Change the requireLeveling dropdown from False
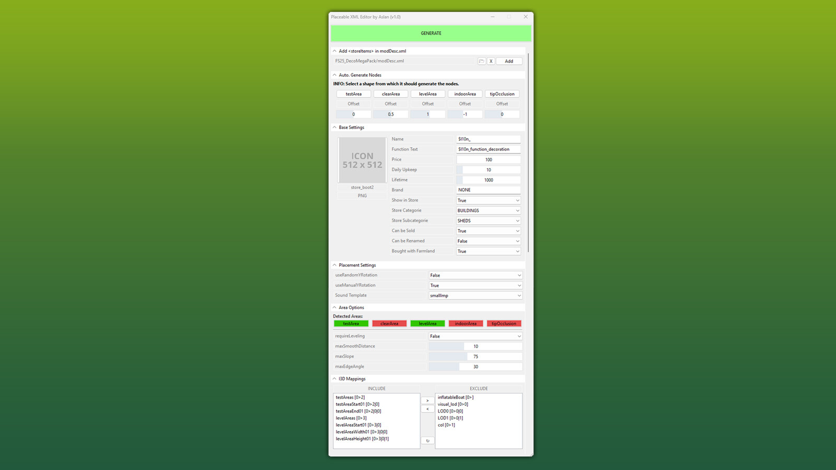Image resolution: width=836 pixels, height=470 pixels. 474,336
